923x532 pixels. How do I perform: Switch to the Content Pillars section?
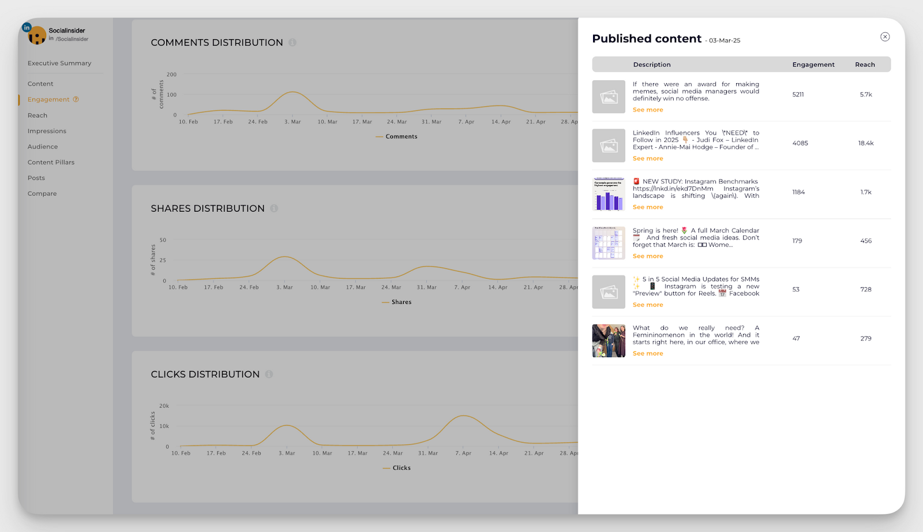pyautogui.click(x=51, y=162)
